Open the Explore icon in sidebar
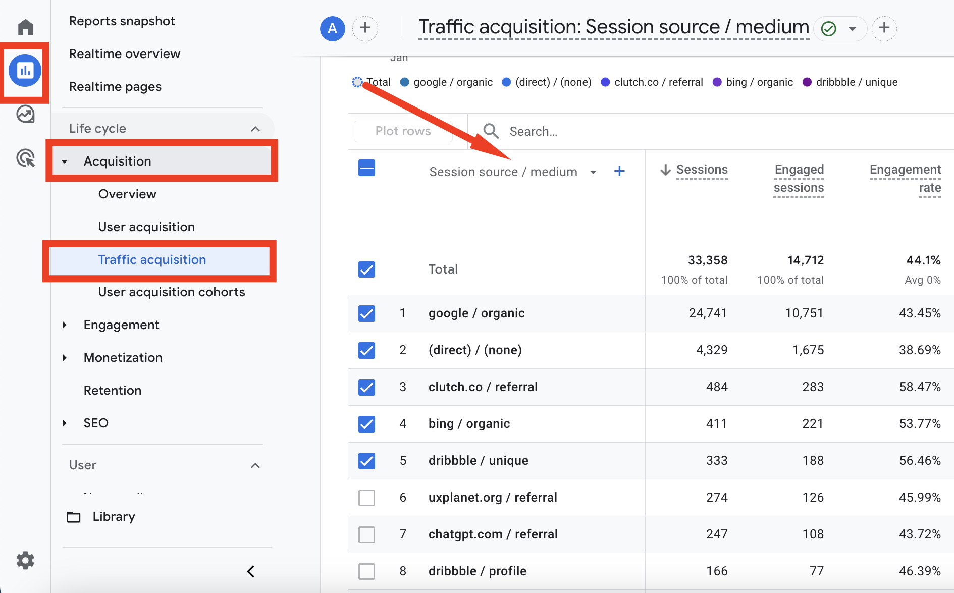The height and width of the screenshot is (593, 954). point(25,114)
